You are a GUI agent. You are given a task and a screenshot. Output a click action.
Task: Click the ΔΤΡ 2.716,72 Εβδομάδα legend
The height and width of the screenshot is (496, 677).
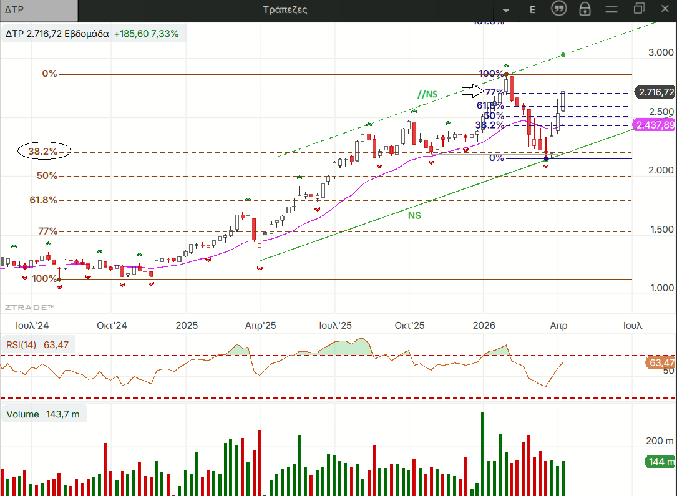(57, 34)
